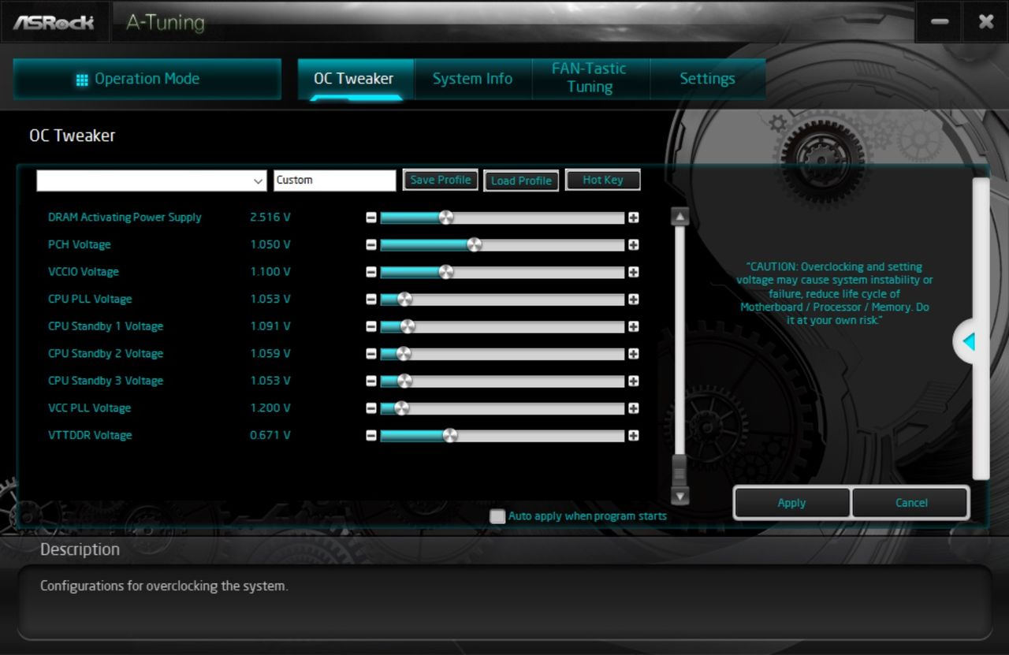The width and height of the screenshot is (1009, 655).
Task: Click PCH Voltage slider handle
Action: tap(474, 245)
